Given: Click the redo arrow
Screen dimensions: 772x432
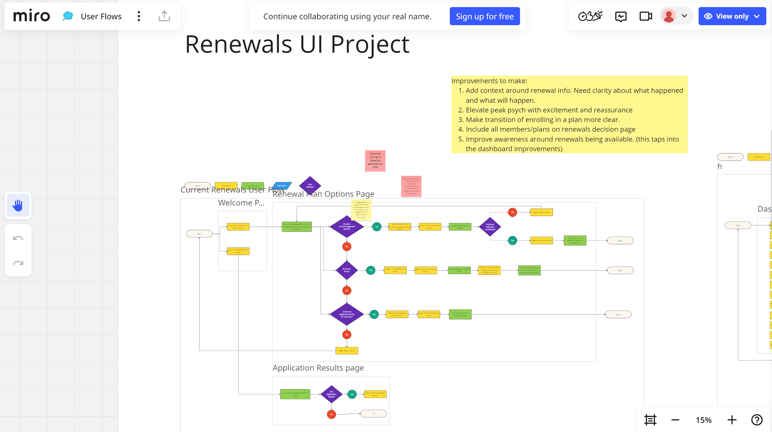Looking at the screenshot, I should click(18, 263).
